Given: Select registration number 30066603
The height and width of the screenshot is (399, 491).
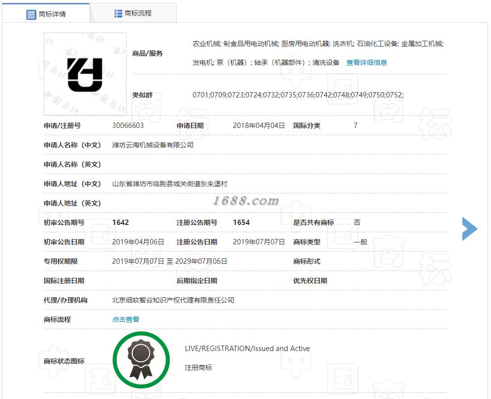Looking at the screenshot, I should pyautogui.click(x=128, y=126).
